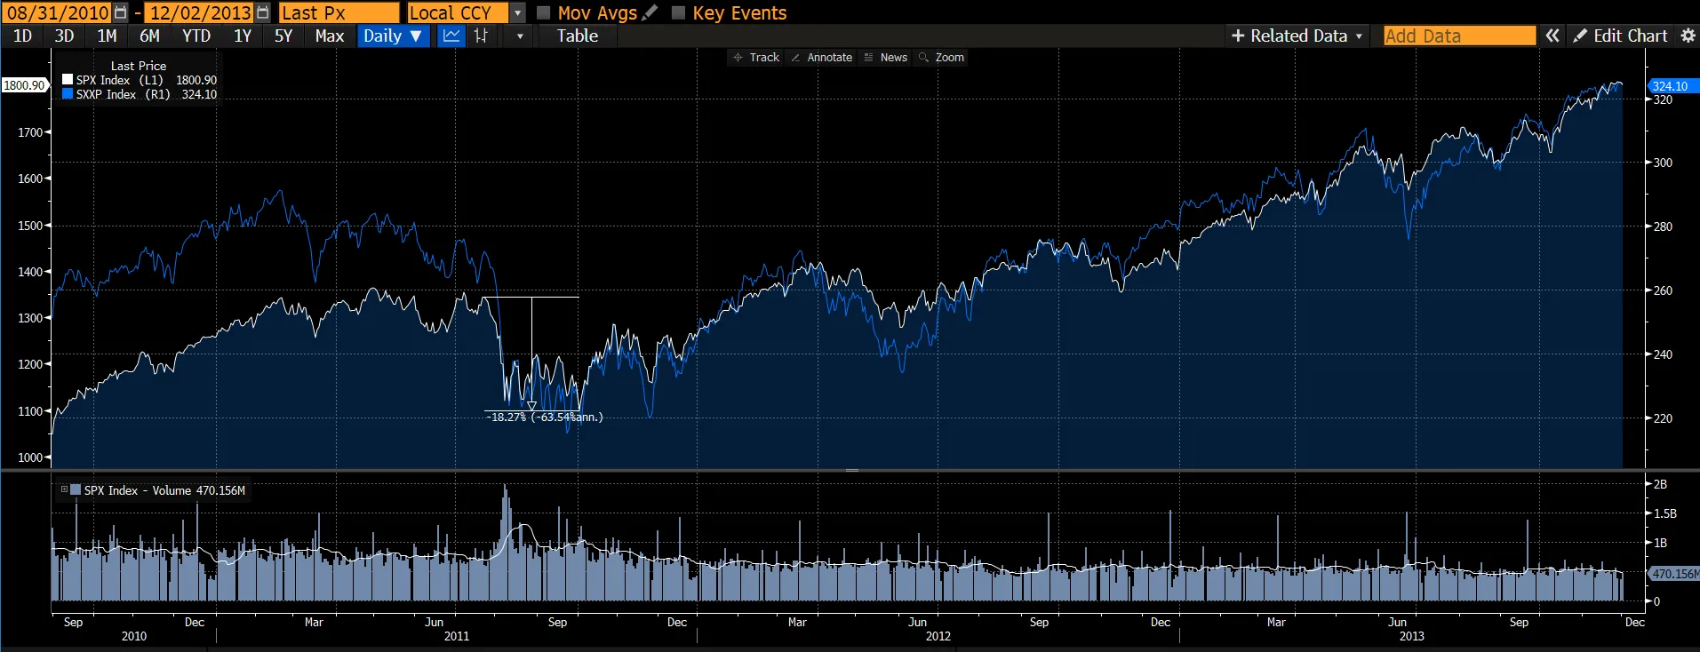Select the 5Y range tab
1700x652 pixels.
pyautogui.click(x=283, y=36)
